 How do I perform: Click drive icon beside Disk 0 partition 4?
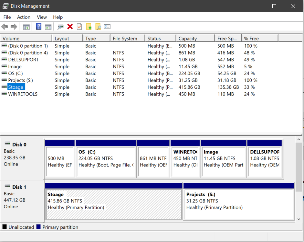click(x=4, y=52)
